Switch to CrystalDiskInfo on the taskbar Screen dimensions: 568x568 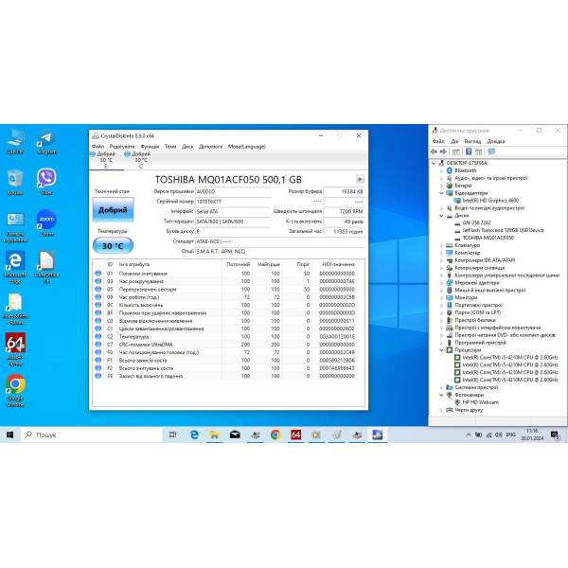[x=377, y=435]
